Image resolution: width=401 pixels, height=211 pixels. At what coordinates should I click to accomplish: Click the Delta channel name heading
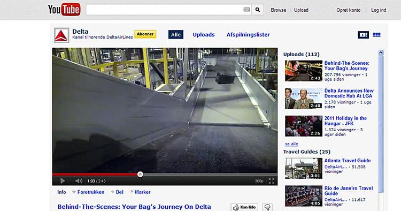coord(80,32)
